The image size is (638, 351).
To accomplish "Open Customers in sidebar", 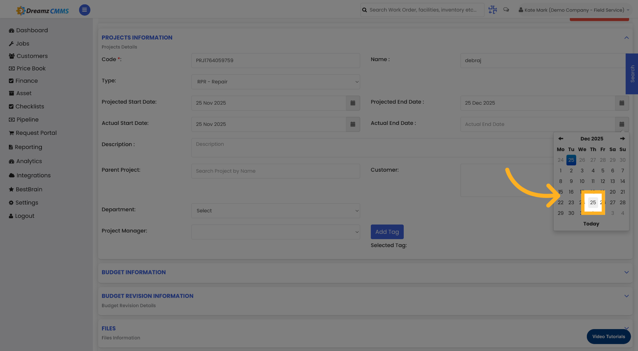I will 28,56.
